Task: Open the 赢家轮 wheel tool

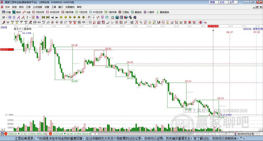Action: coord(136,12)
